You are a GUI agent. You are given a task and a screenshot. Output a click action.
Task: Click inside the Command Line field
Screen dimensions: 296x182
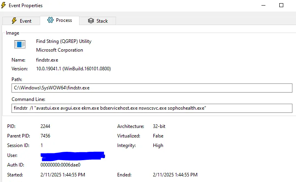[x=152, y=108]
